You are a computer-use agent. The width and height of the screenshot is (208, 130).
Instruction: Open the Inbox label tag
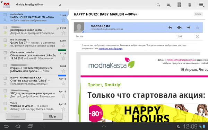click(198, 14)
